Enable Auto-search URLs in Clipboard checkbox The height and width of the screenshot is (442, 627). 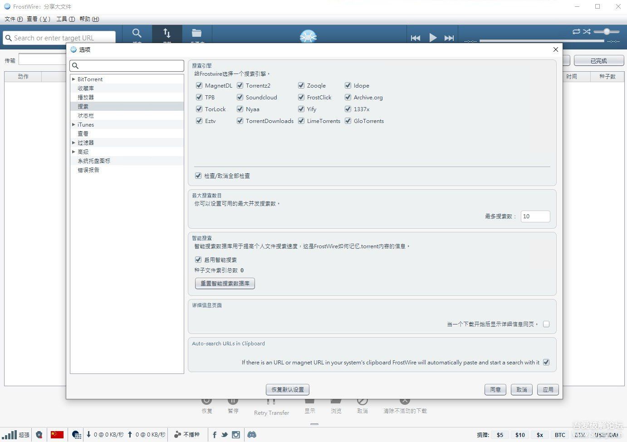point(546,362)
